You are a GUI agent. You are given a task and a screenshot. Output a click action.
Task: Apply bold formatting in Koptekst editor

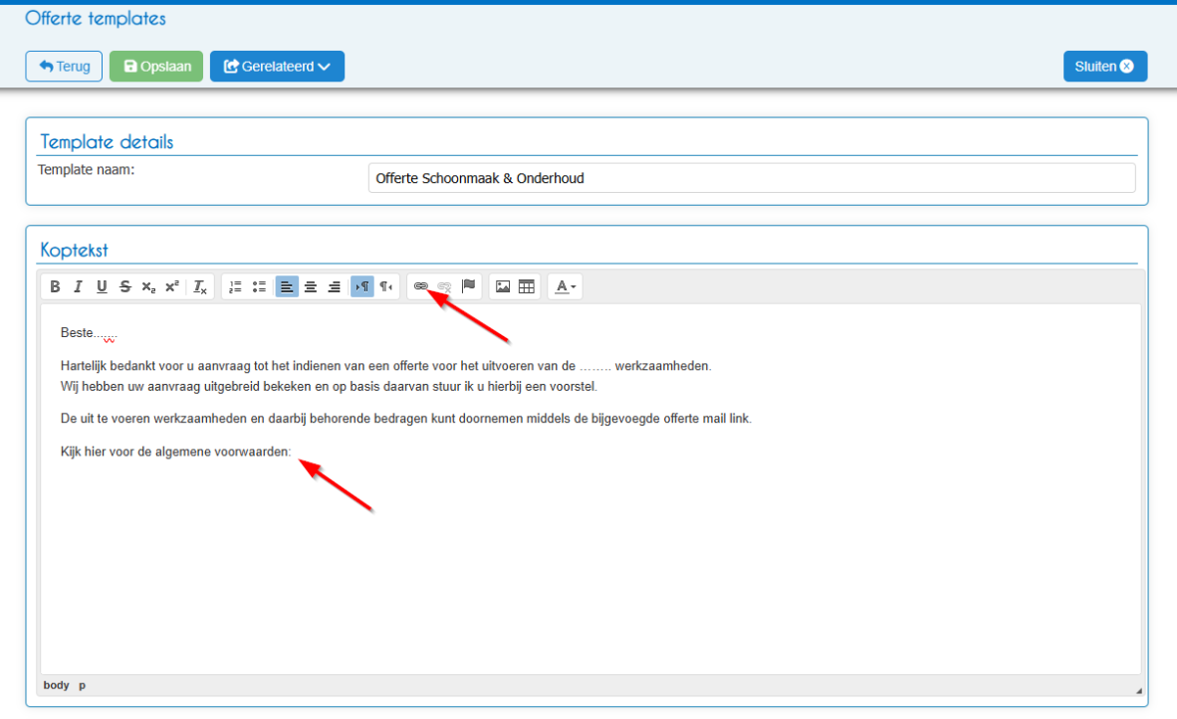55,286
